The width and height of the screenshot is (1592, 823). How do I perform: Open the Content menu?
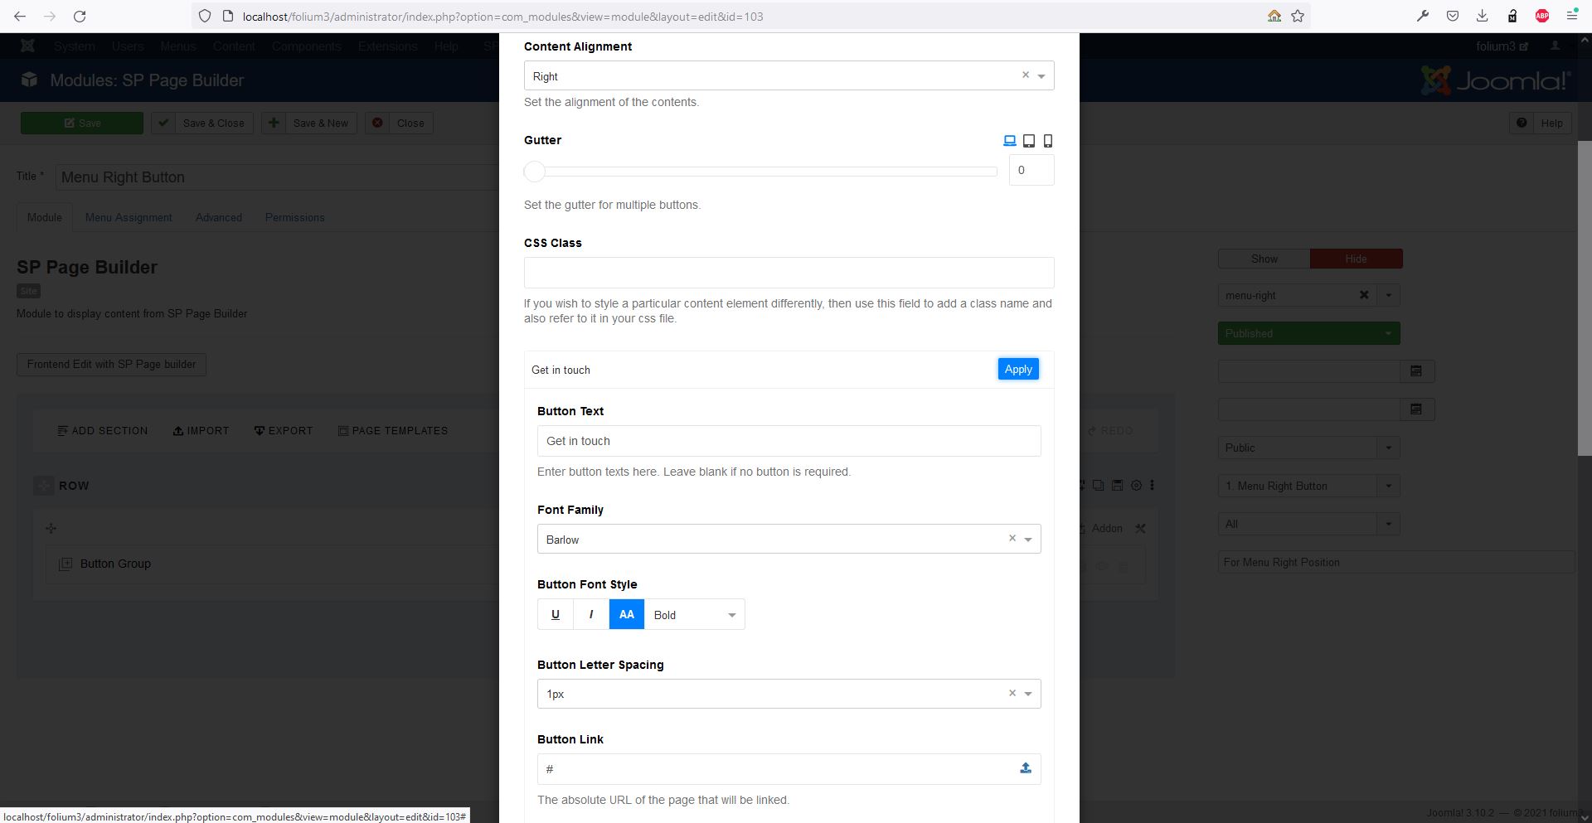coord(234,46)
